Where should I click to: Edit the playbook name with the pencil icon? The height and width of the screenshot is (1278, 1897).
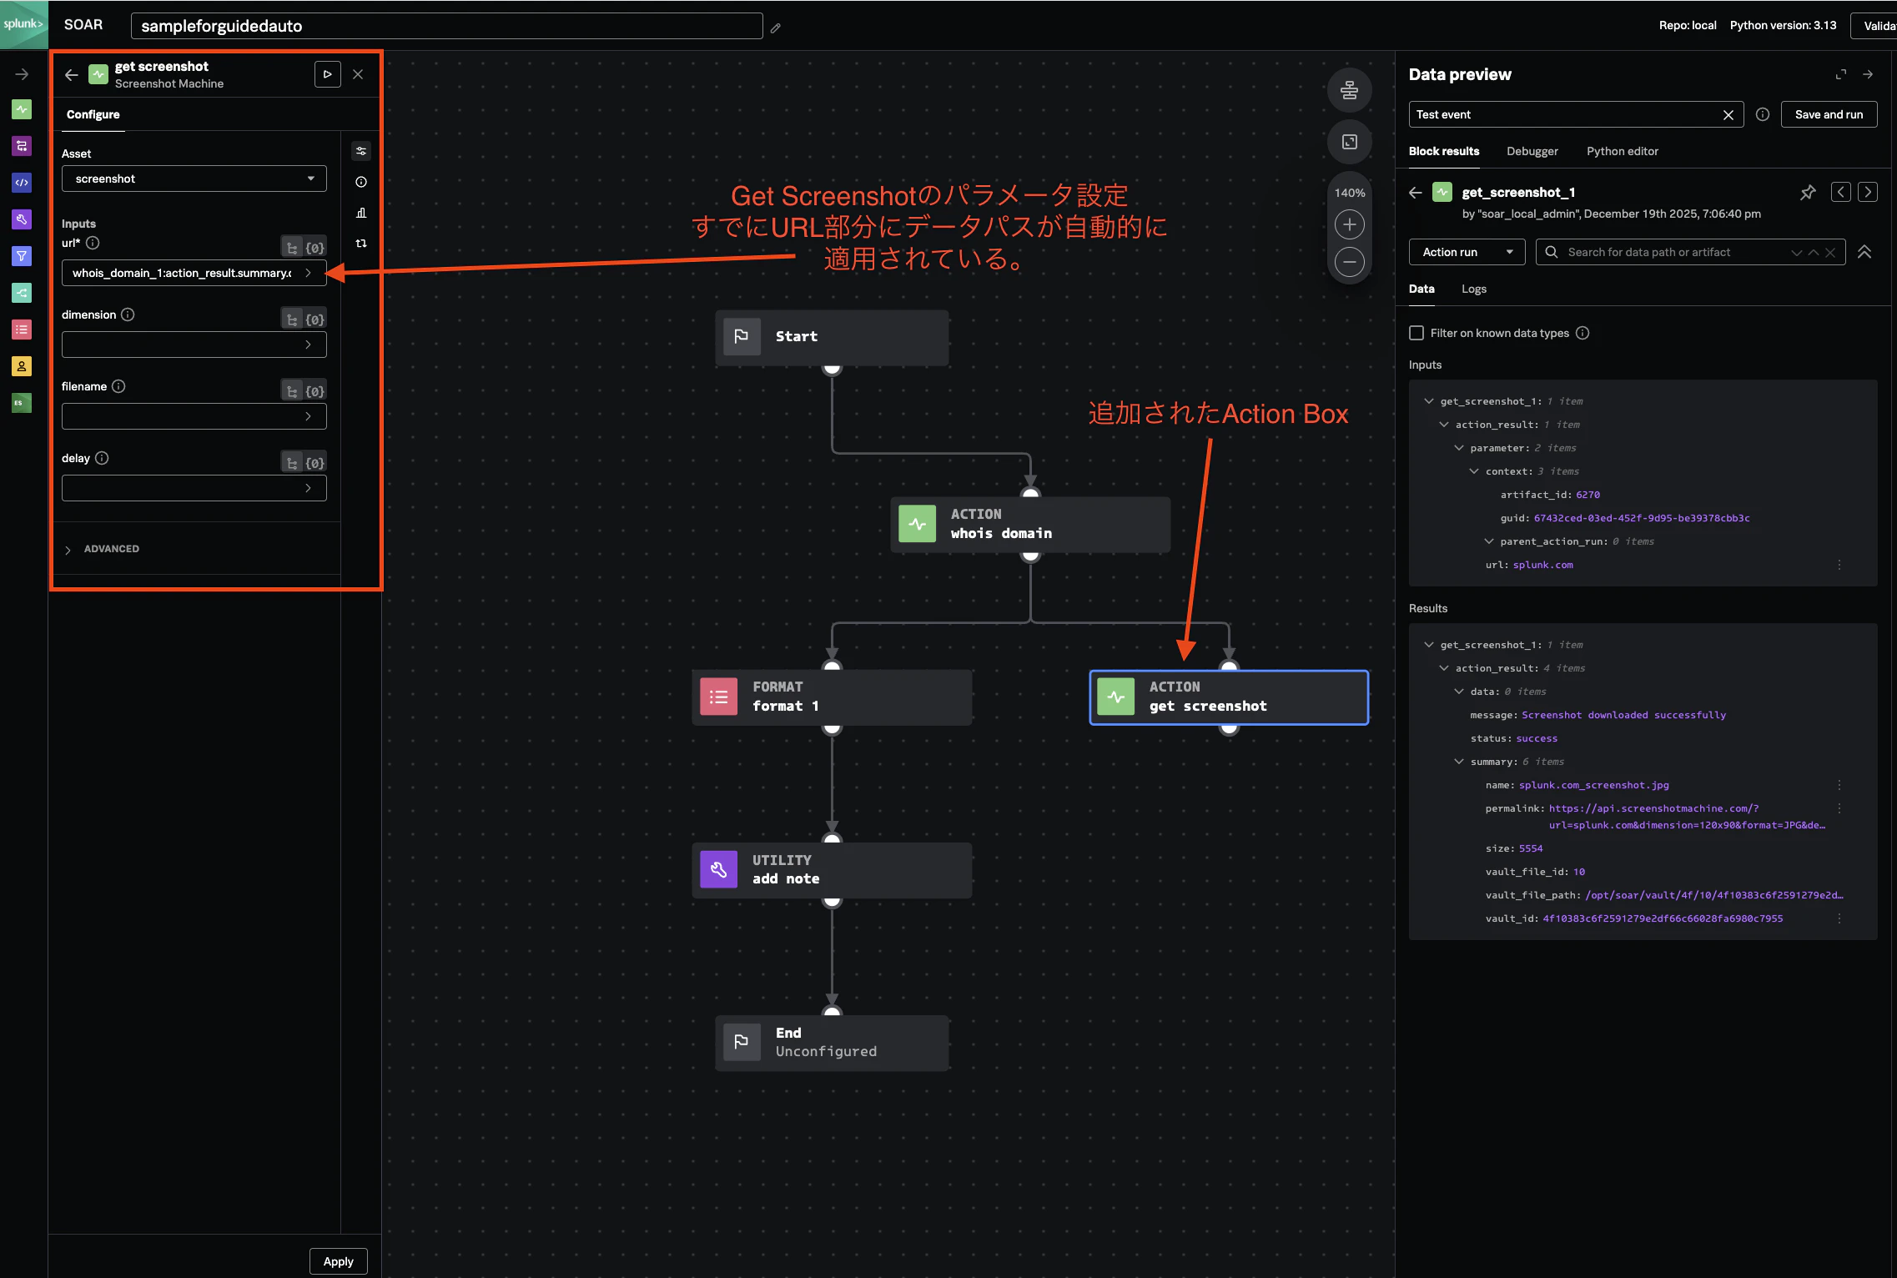775,28
